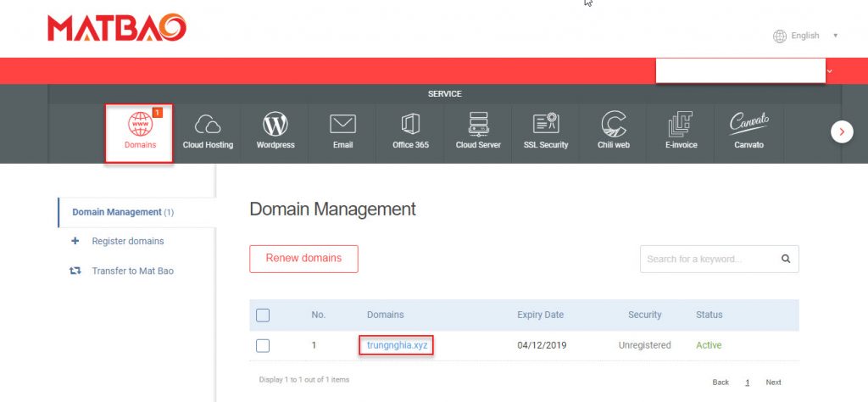868x402 pixels.
Task: Click the "Display 1 to 1 out of 1 items" text
Action: pos(304,379)
